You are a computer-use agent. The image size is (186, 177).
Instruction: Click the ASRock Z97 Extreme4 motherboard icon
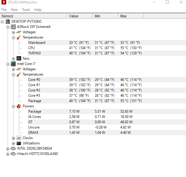click(x=13, y=27)
